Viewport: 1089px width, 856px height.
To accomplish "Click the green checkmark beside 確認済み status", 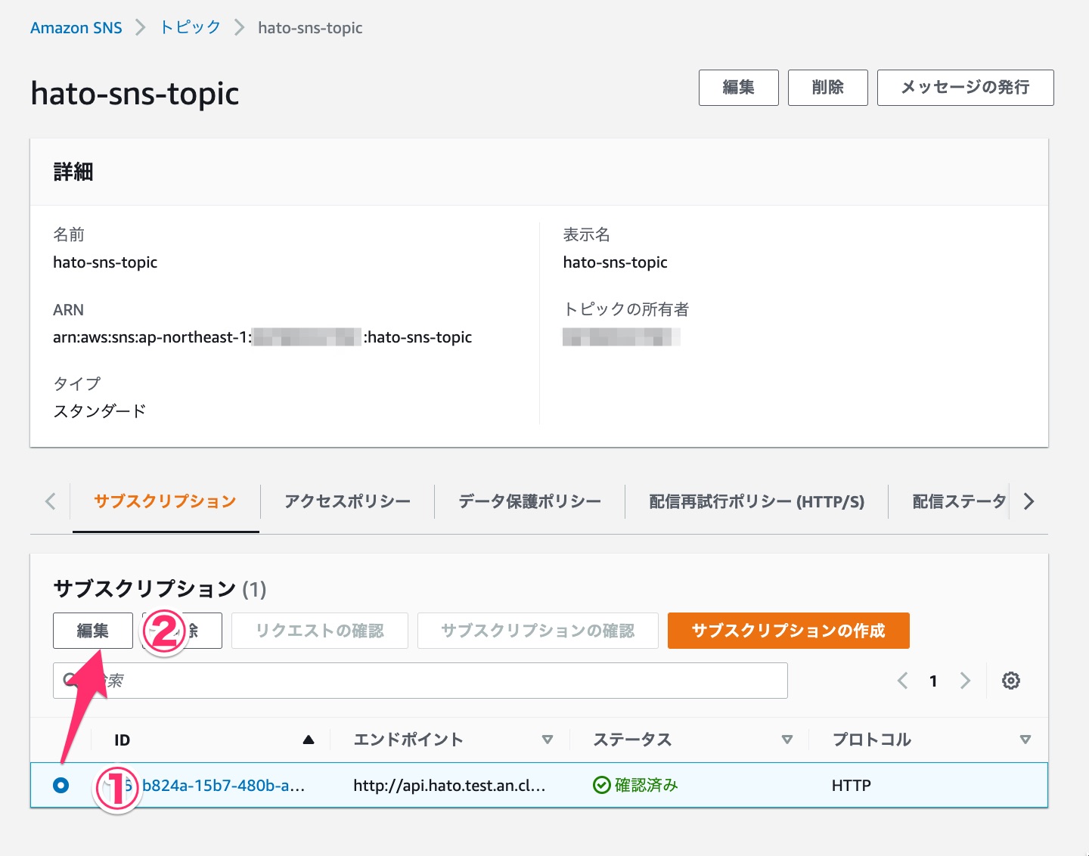I will point(601,785).
